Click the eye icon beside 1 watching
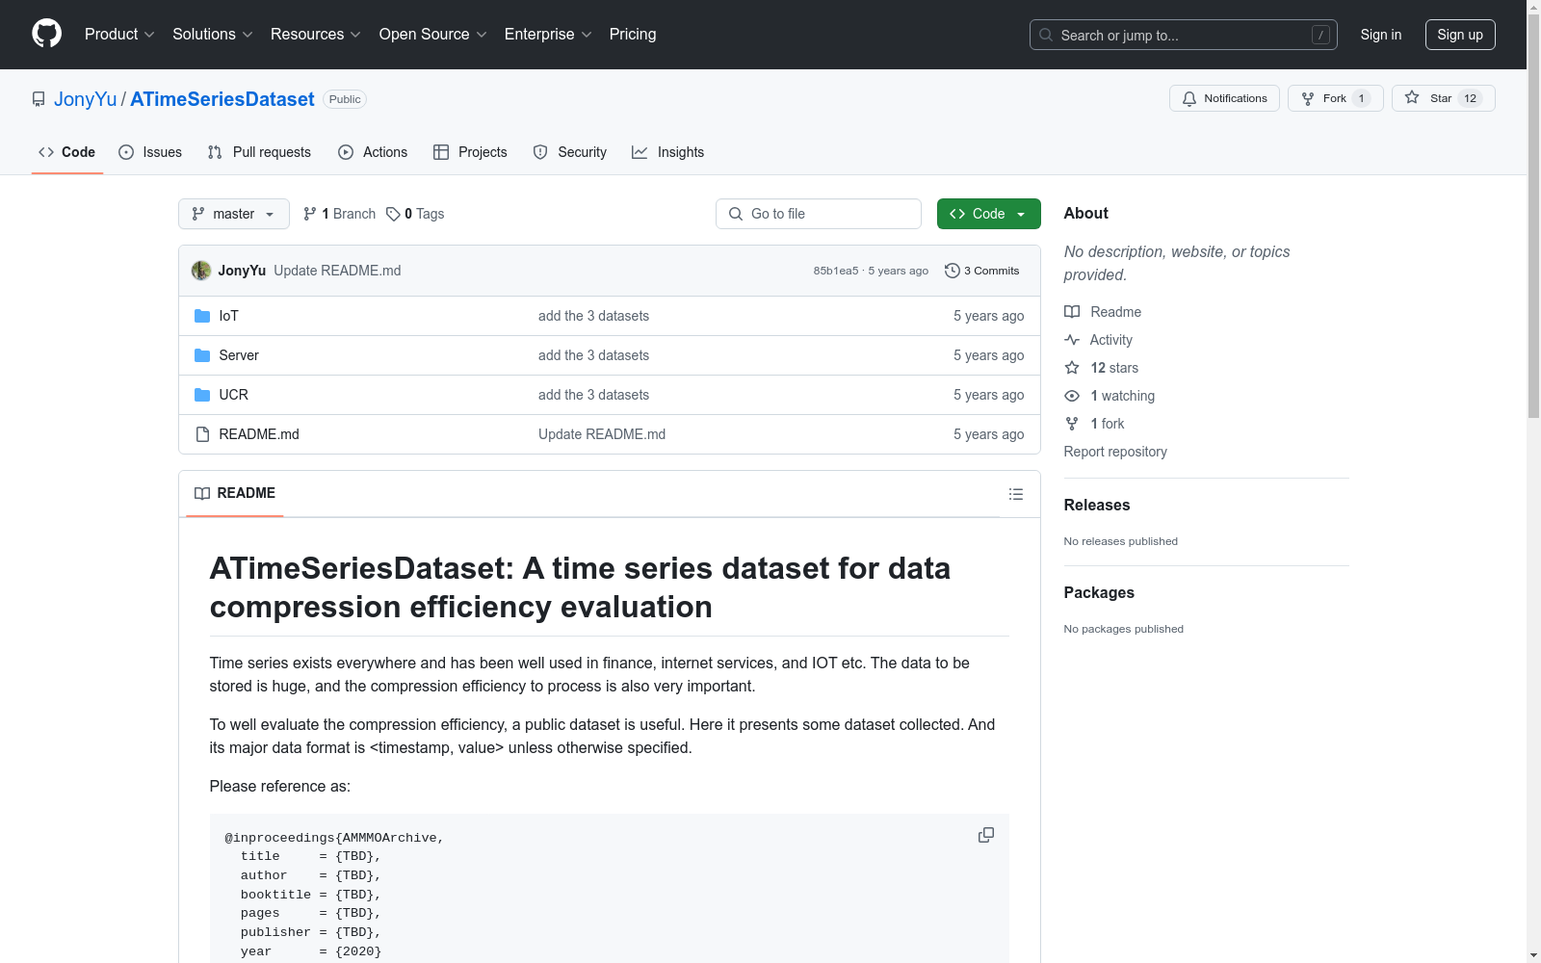The width and height of the screenshot is (1541, 963). point(1072,396)
